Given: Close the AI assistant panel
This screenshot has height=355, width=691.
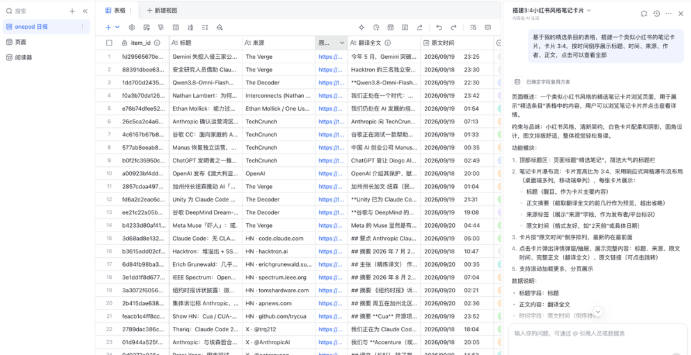Looking at the screenshot, I should [681, 13].
